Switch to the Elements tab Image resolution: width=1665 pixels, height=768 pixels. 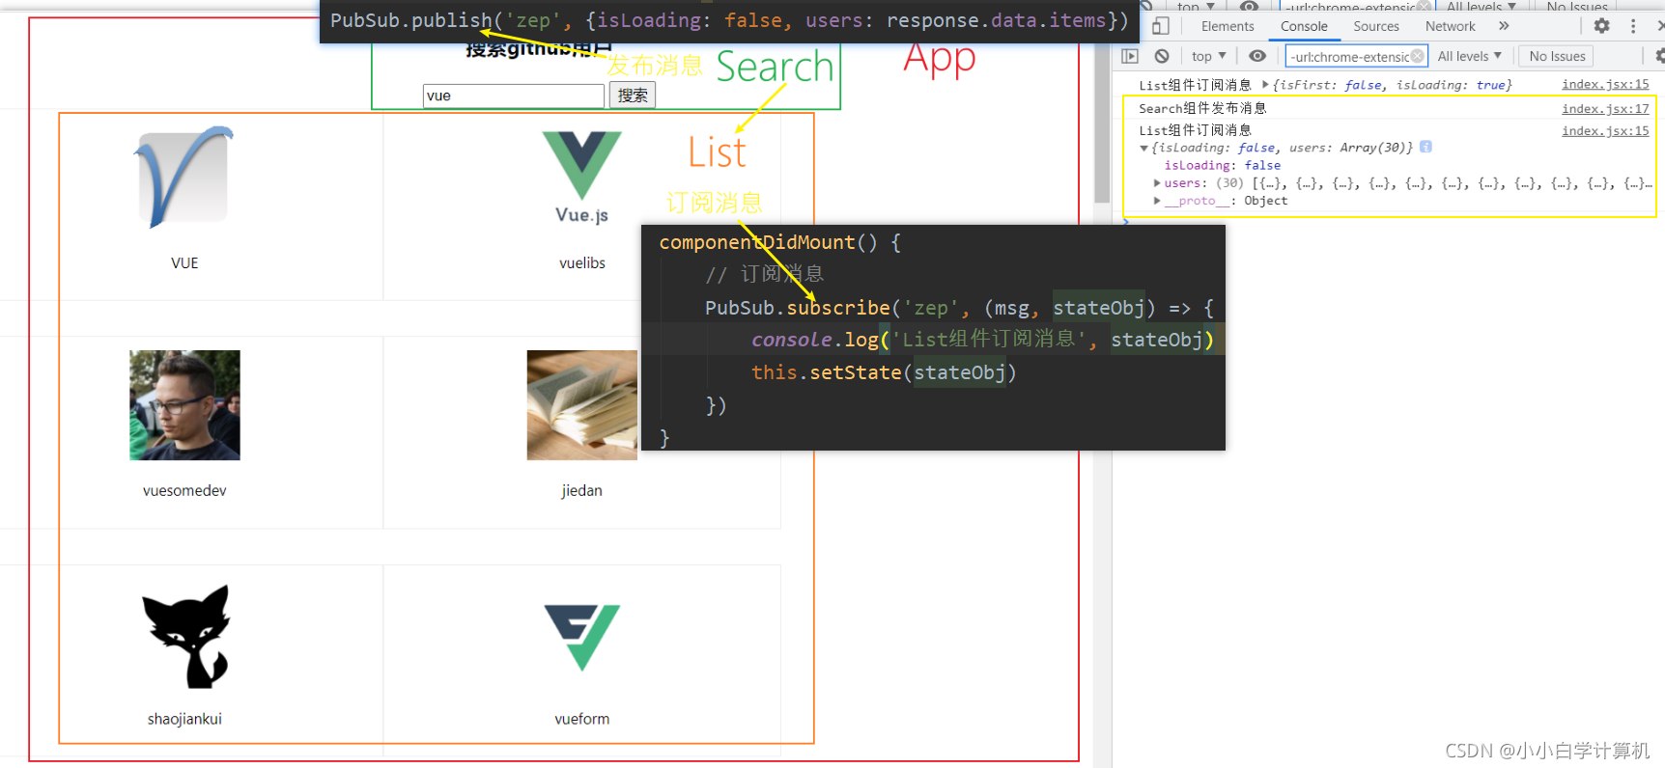pyautogui.click(x=1228, y=26)
